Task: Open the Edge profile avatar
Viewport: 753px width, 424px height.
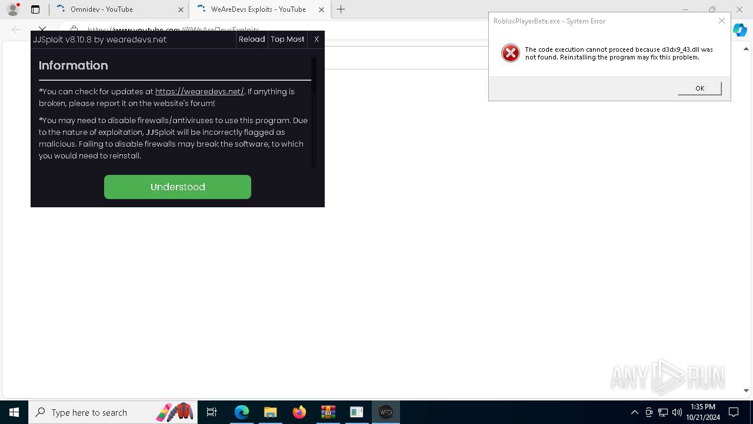Action: [x=13, y=9]
